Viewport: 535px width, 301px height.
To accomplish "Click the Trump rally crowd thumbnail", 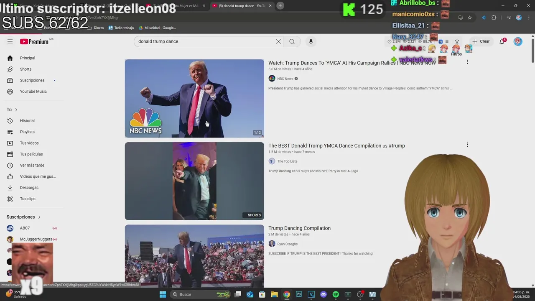I will [x=194, y=256].
